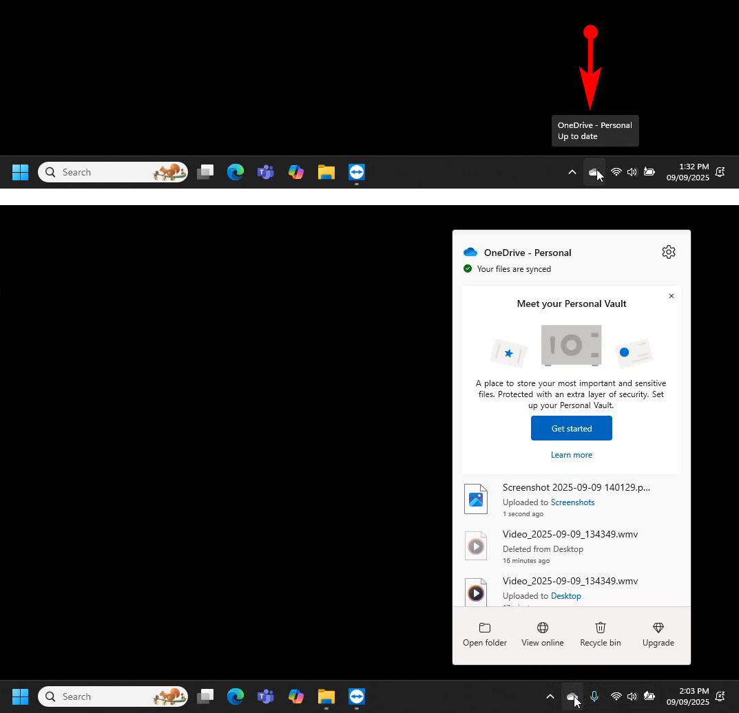
Task: Click the battery icon in the 1:32 PM taskbar
Action: tap(649, 172)
